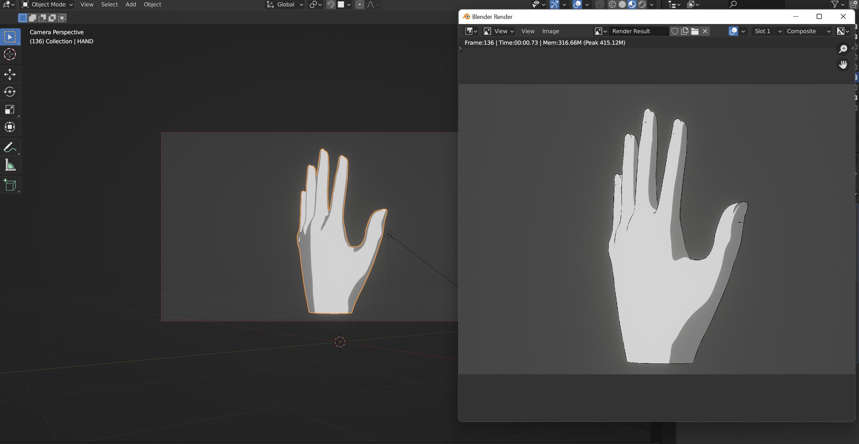Image resolution: width=859 pixels, height=444 pixels.
Task: Click the outliner search field
Action: pyautogui.click(x=756, y=4)
